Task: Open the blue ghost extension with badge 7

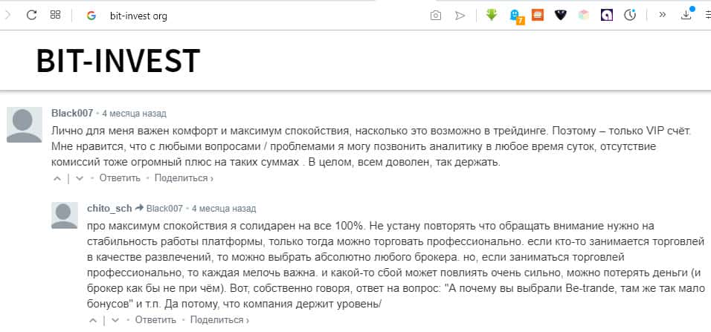Action: [x=516, y=16]
